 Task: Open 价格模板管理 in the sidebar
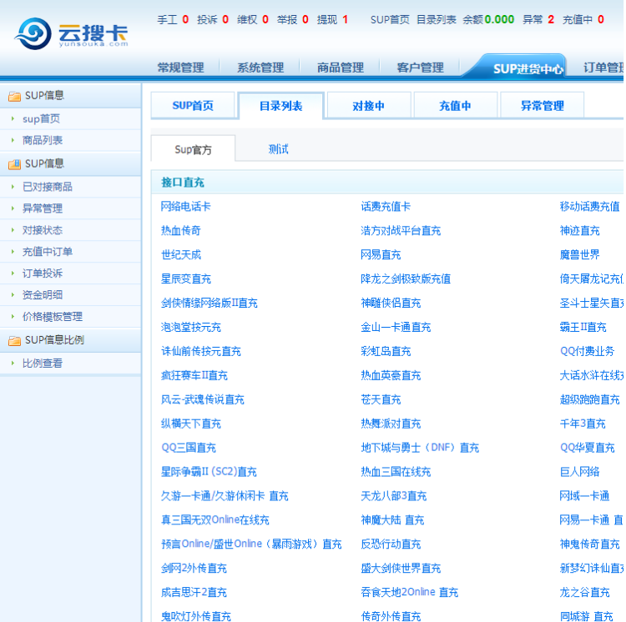53,317
